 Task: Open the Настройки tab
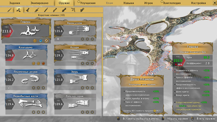(x=198, y=3)
